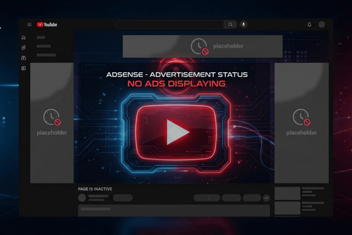Image resolution: width=352 pixels, height=235 pixels.
Task: Open the Shorts section from the sidebar
Action: click(x=23, y=48)
